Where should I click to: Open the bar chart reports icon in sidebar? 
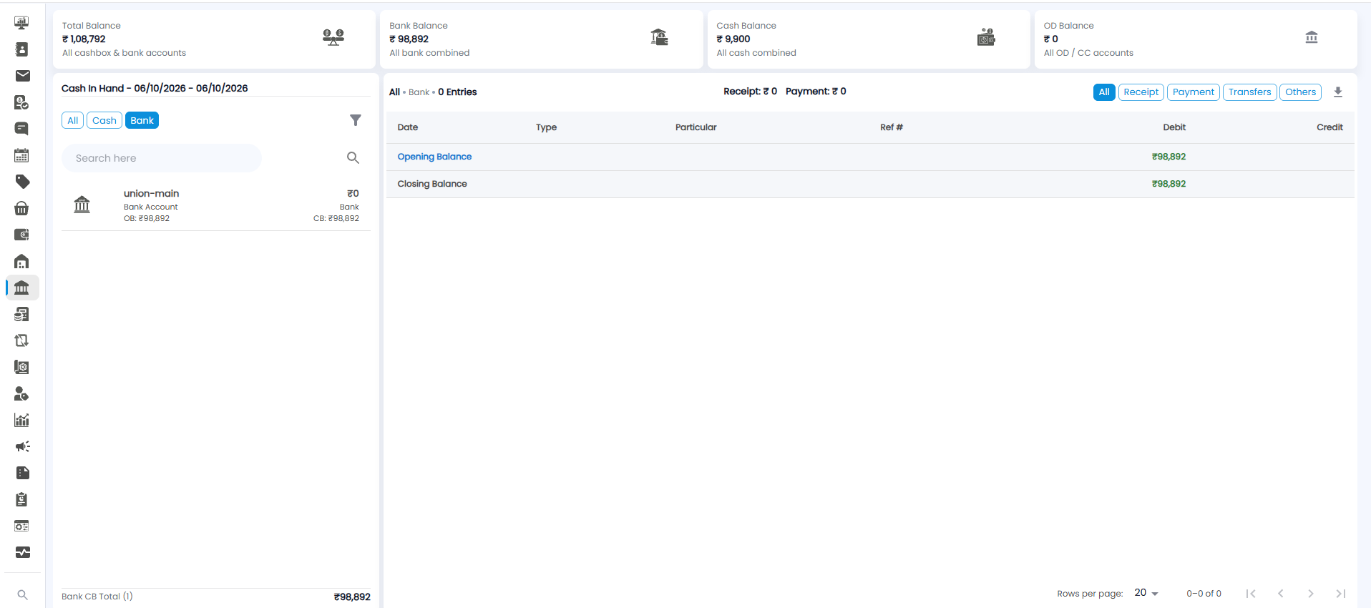click(22, 420)
